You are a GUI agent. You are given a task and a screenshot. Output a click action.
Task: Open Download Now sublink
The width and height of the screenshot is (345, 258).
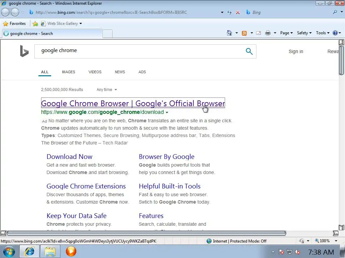click(x=69, y=157)
